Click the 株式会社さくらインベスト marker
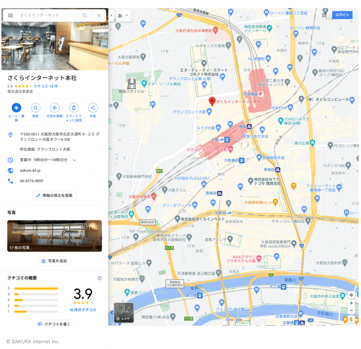 pyautogui.click(x=177, y=219)
